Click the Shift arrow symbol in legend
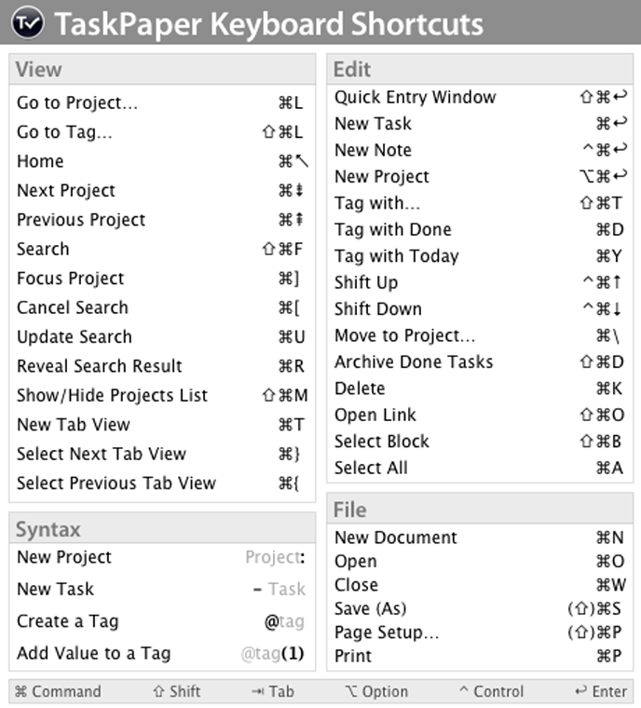Screen dimensions: 641x708 pyautogui.click(x=158, y=691)
